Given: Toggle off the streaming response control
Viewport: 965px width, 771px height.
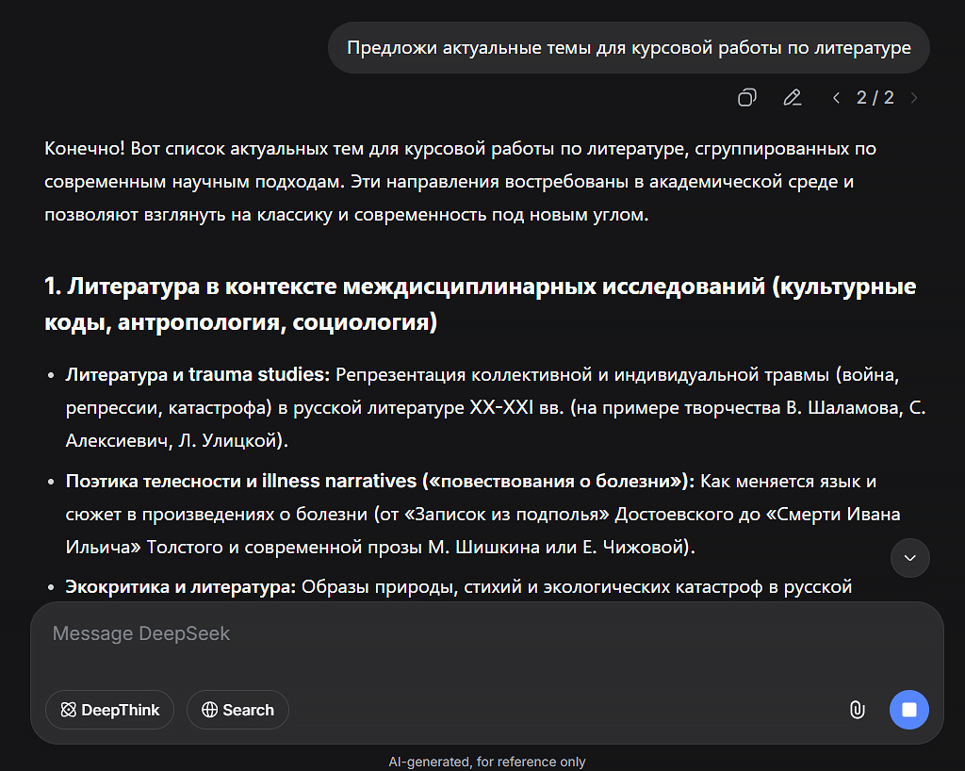Looking at the screenshot, I should coord(909,710).
